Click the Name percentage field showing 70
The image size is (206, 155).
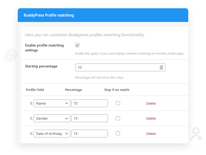pyautogui.click(x=90, y=103)
